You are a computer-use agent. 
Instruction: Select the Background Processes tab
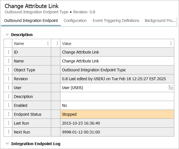tap(160, 21)
